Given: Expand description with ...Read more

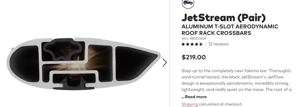Looking at the screenshot, I should pyautogui.click(x=194, y=97).
